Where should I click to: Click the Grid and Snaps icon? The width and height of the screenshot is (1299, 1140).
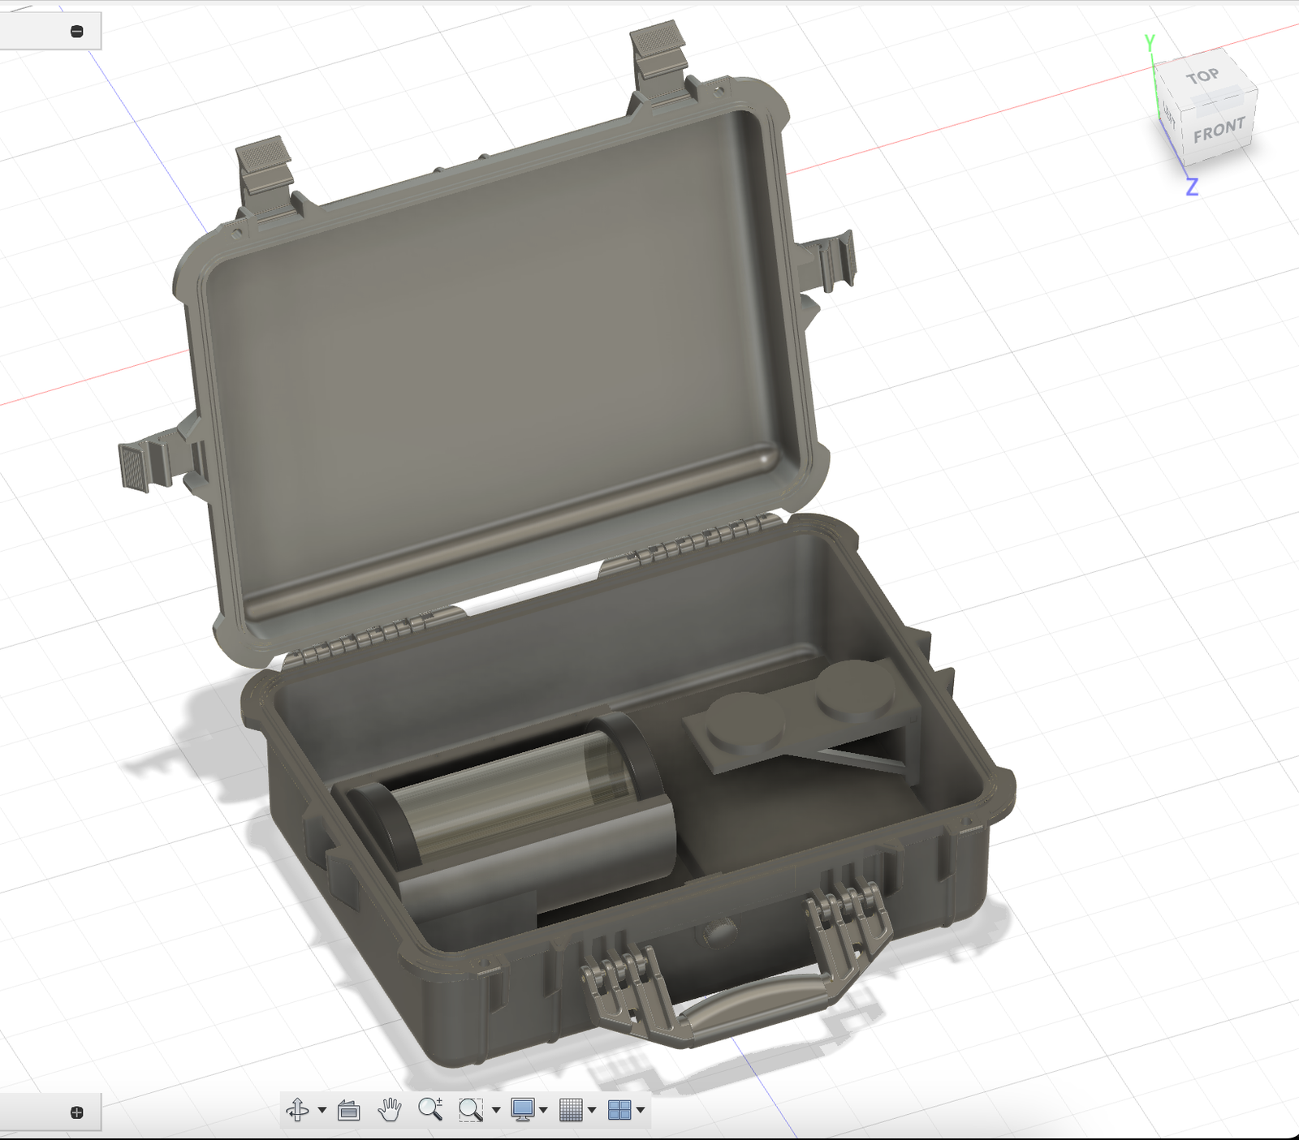(571, 1109)
